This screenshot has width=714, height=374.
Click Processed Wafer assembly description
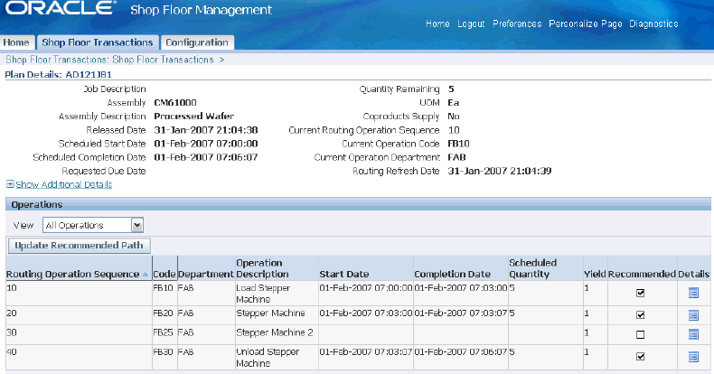tap(194, 116)
